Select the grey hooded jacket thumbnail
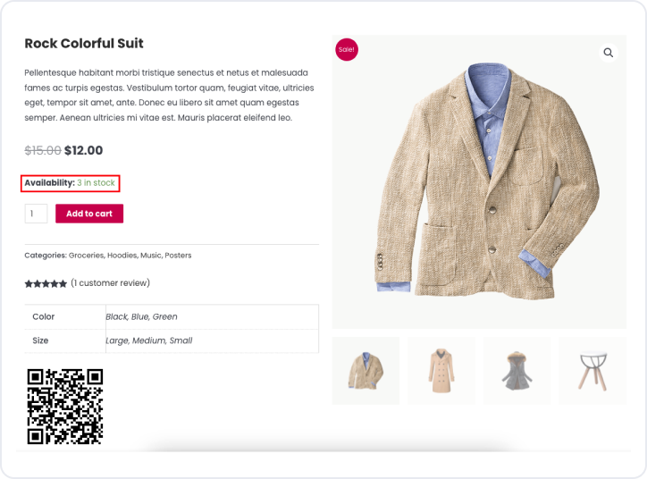Viewport: 647px width, 479px height. (x=517, y=370)
